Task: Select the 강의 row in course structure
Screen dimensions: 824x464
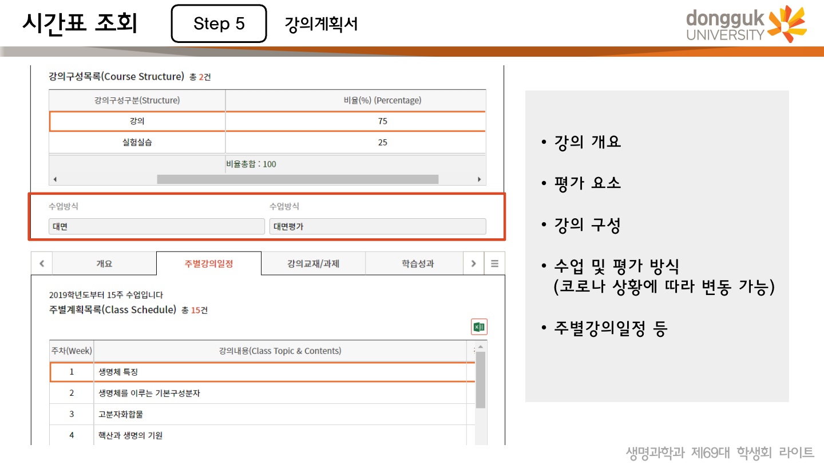Action: point(267,121)
